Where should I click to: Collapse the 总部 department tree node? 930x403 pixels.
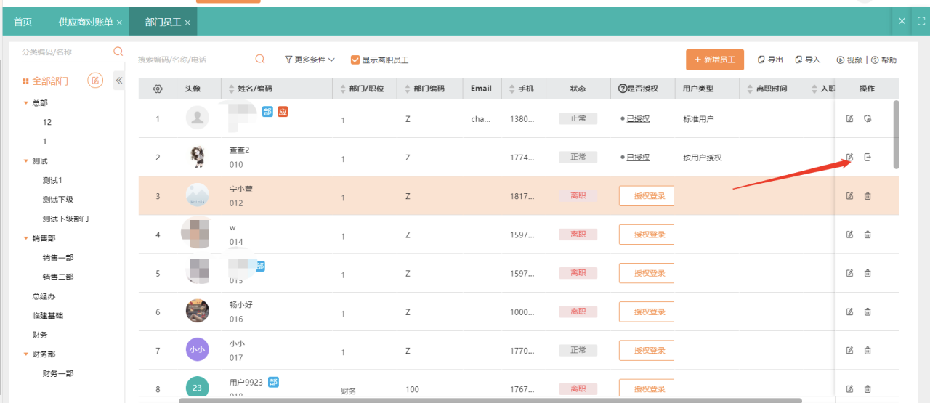pos(27,103)
